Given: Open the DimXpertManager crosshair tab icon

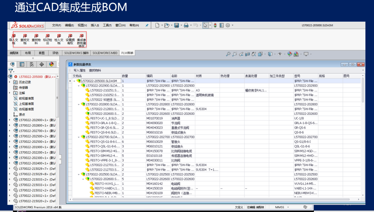Looking at the screenshot, I should [x=41, y=64].
